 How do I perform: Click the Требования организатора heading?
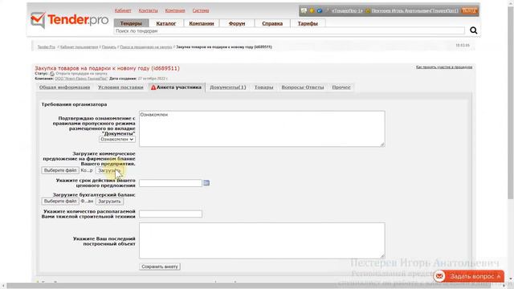pos(74,104)
